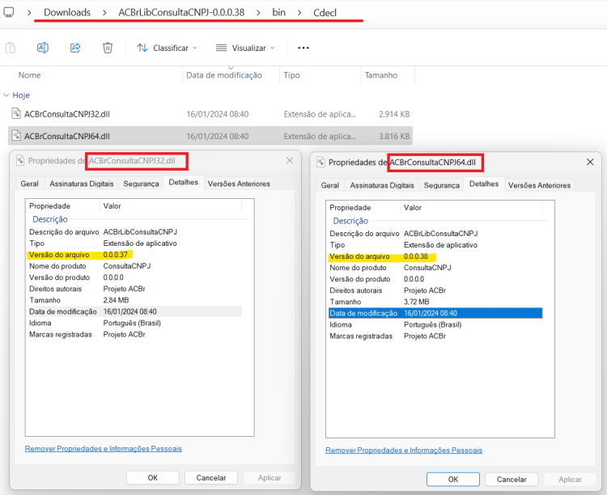Open Segurança tab in CNPJ64 properties
This screenshot has width=607, height=495.
(x=441, y=185)
